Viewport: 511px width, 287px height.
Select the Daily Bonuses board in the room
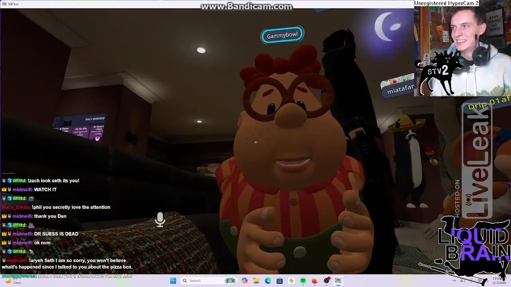[80, 128]
